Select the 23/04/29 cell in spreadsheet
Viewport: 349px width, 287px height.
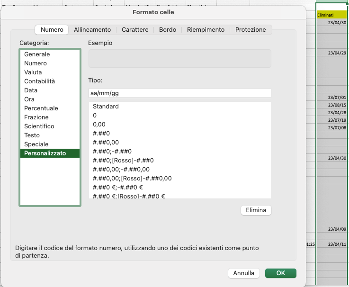331,53
